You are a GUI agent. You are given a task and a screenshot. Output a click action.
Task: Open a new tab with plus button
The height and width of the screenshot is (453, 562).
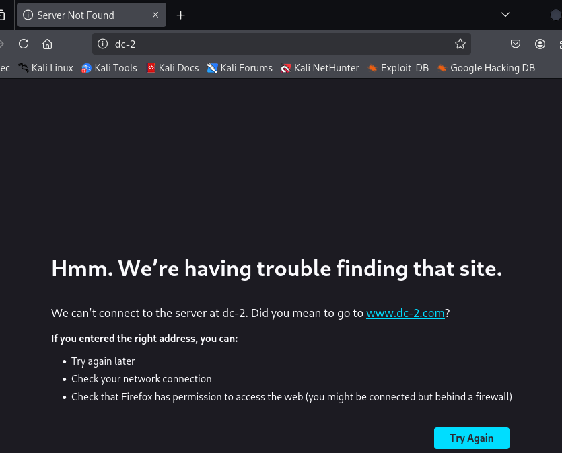[x=180, y=15]
